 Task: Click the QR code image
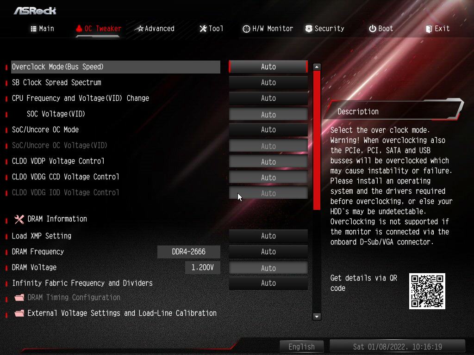pyautogui.click(x=427, y=291)
